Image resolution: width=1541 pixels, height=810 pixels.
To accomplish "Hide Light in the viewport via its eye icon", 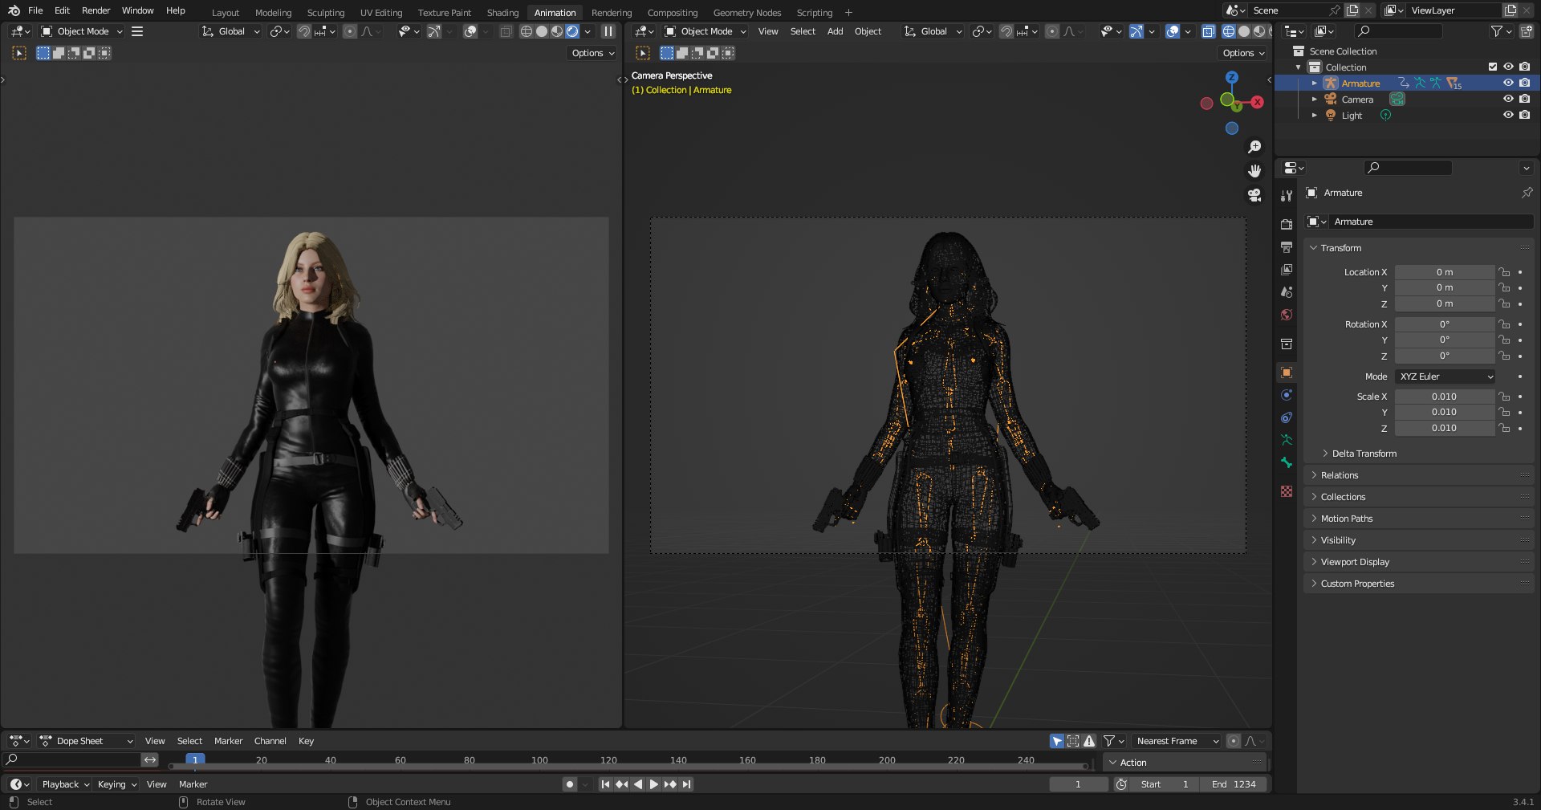I will [x=1508, y=116].
